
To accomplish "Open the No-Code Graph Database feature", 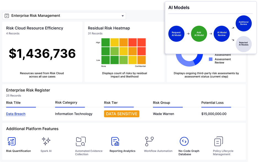I will (184, 141).
